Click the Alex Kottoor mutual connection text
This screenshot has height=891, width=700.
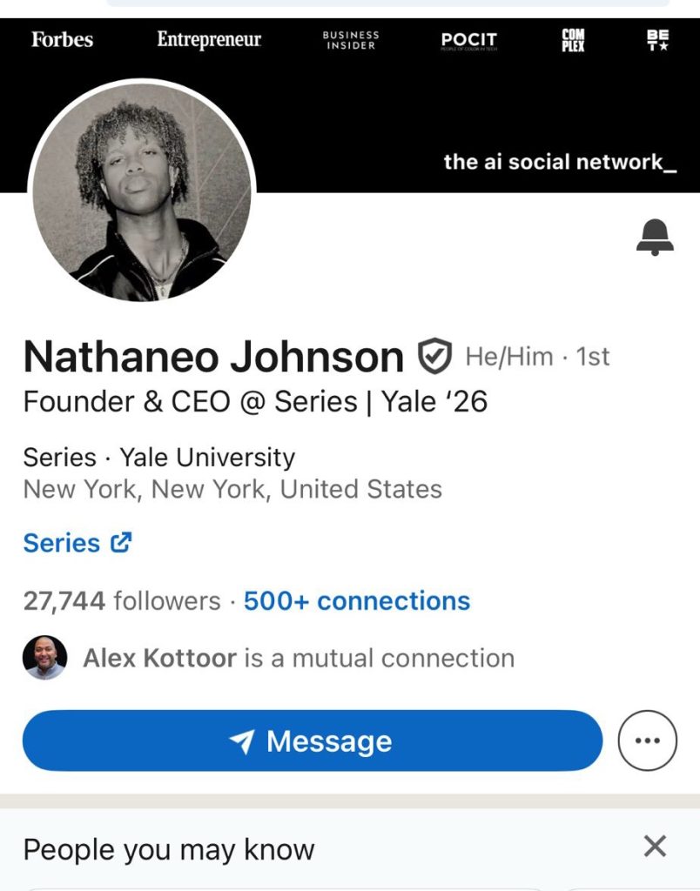298,659
